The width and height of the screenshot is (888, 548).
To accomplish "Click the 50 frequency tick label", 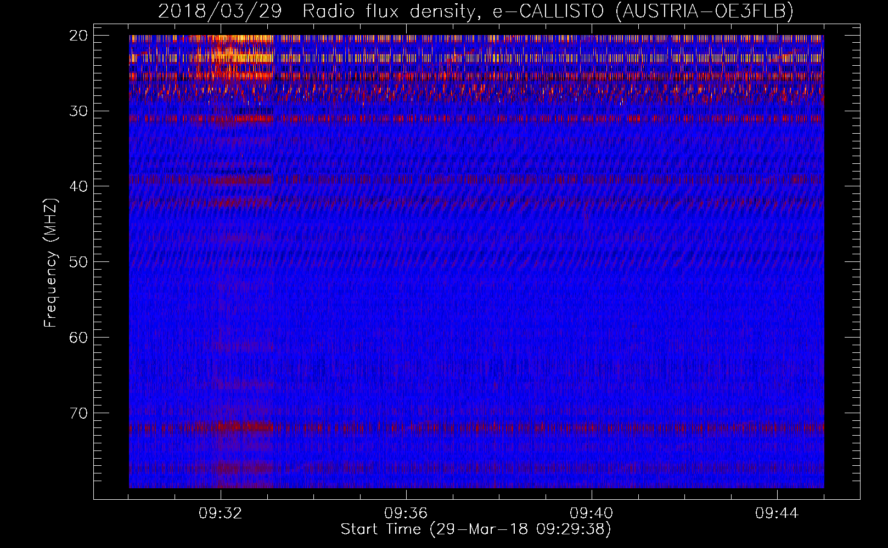I will point(78,262).
